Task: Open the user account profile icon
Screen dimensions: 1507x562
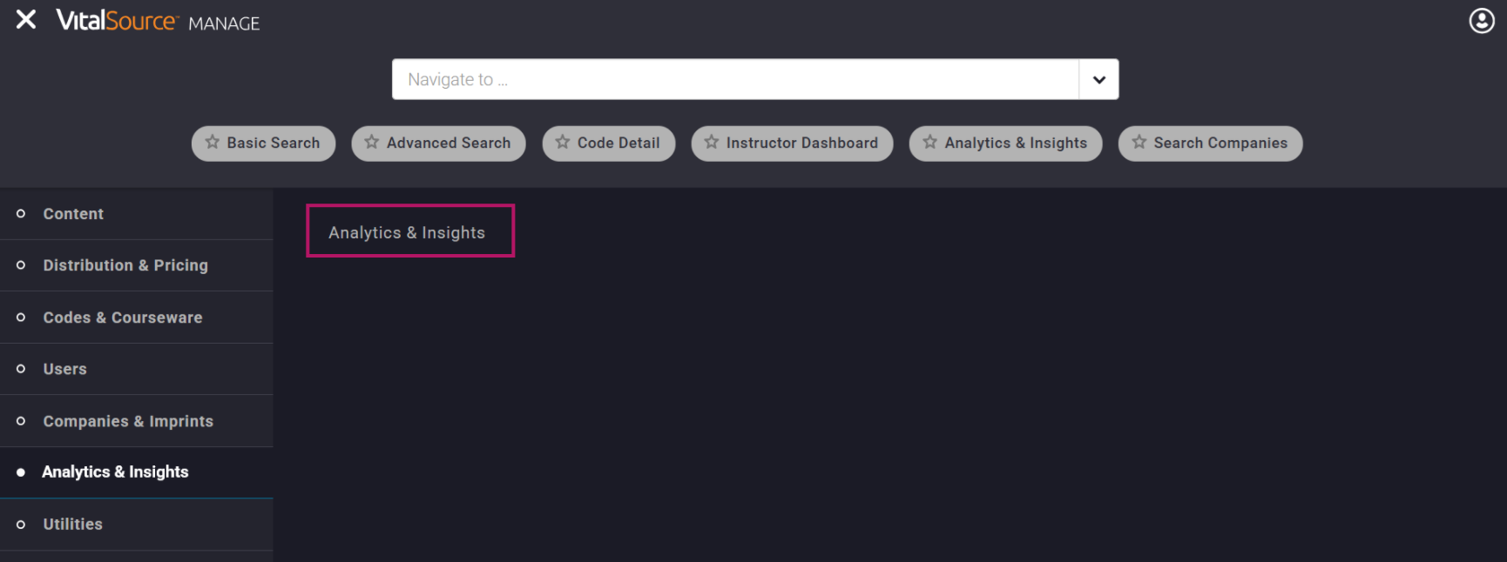Action: (1481, 21)
